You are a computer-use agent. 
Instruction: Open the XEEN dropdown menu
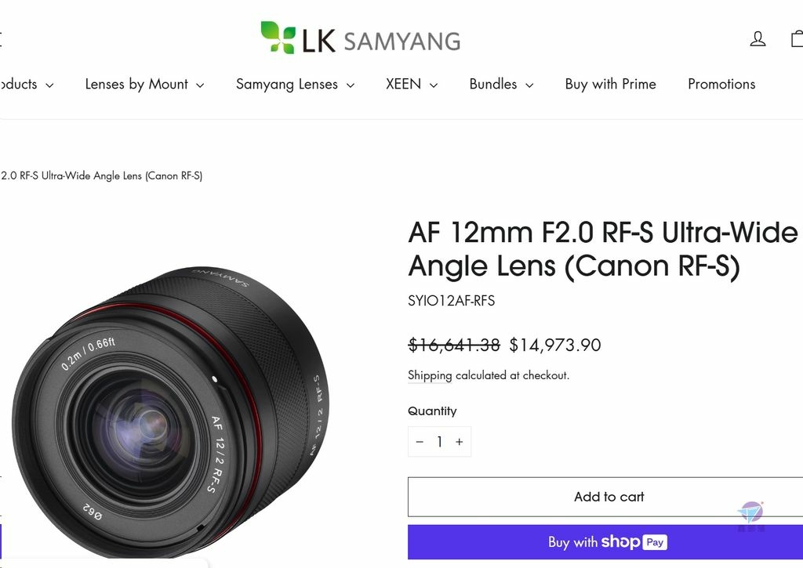(411, 85)
